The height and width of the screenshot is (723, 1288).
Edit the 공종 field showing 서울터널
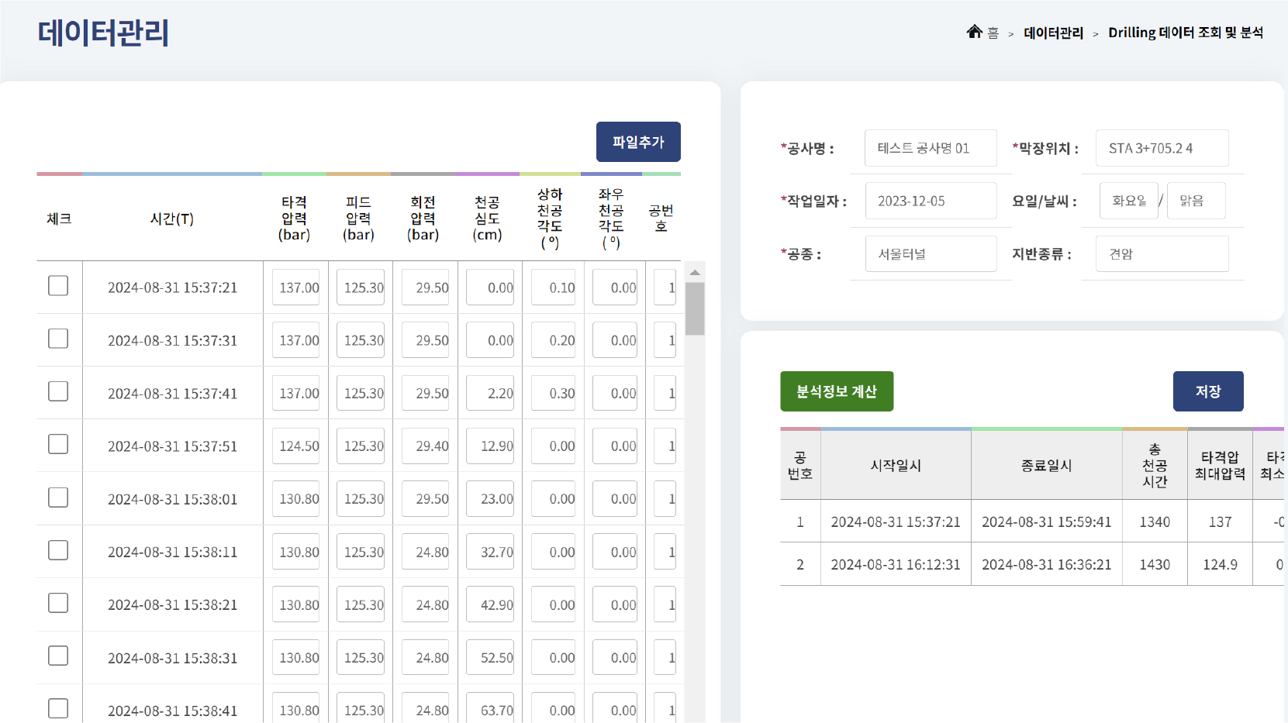pos(931,253)
